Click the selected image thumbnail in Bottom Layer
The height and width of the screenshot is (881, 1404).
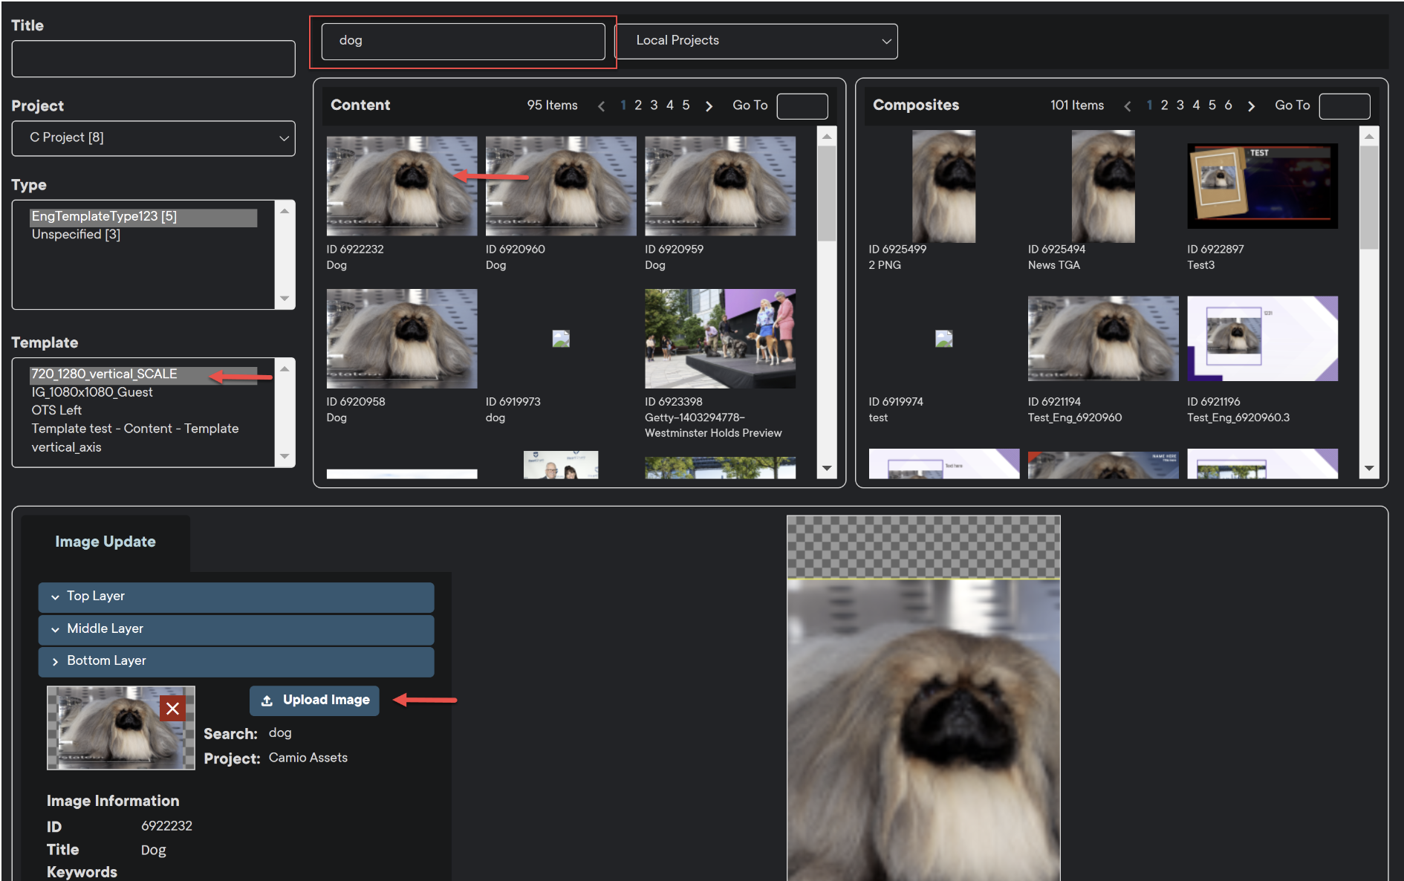coord(121,728)
